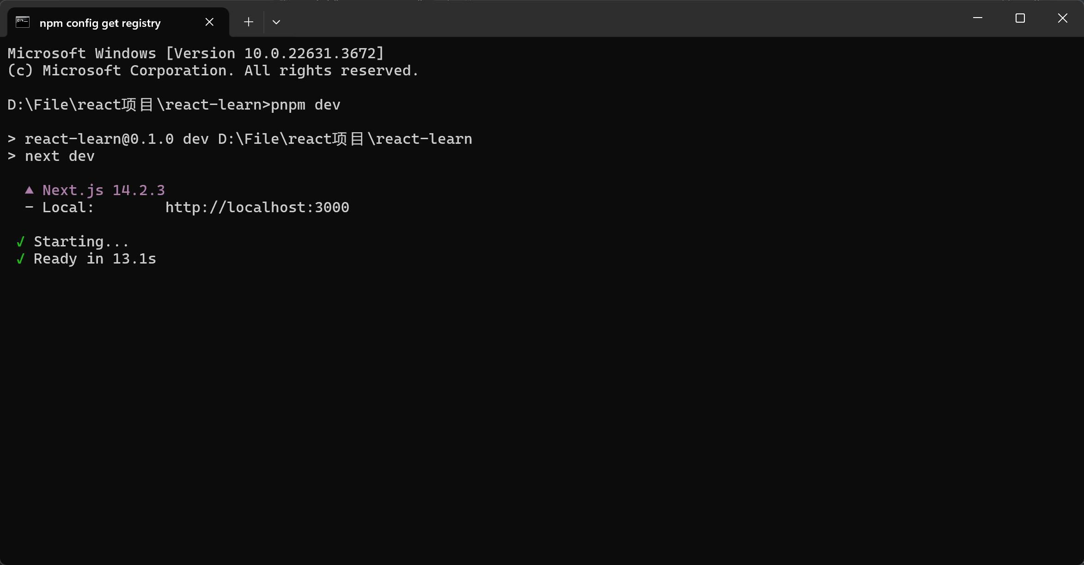The height and width of the screenshot is (565, 1084).
Task: Maximize the terminal window
Action: 1020,18
